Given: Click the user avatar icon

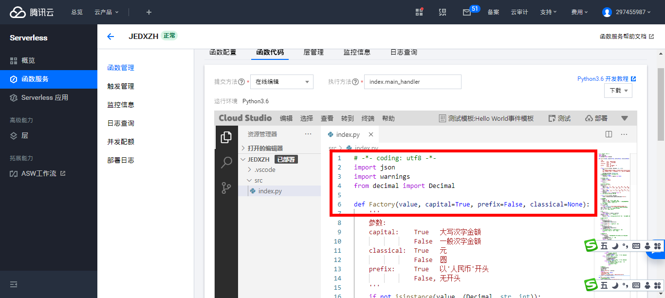Looking at the screenshot, I should pos(607,12).
